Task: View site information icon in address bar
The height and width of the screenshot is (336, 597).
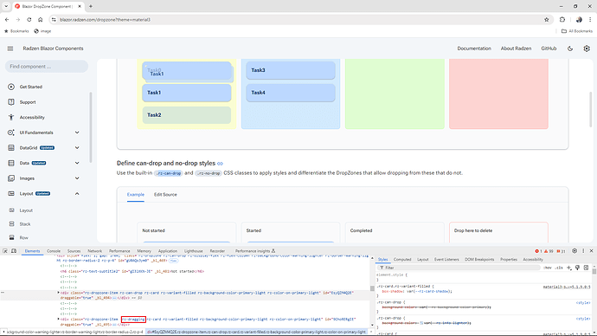Action: 54,19
